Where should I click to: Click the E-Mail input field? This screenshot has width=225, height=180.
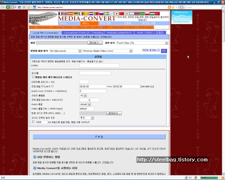coord(99,65)
